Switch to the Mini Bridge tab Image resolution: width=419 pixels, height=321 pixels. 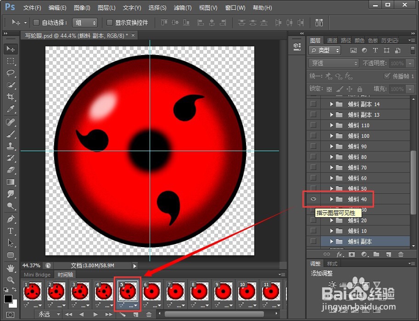(x=37, y=275)
